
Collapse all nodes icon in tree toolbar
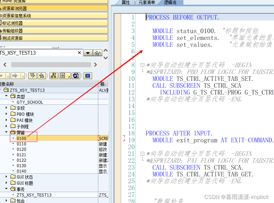pyautogui.click(x=42, y=76)
